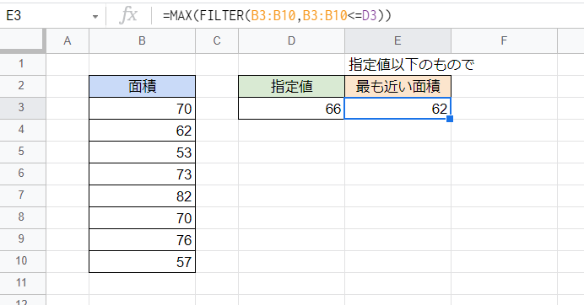Select row 4 header
Screen dimensions: 584x305
pyautogui.click(x=22, y=130)
